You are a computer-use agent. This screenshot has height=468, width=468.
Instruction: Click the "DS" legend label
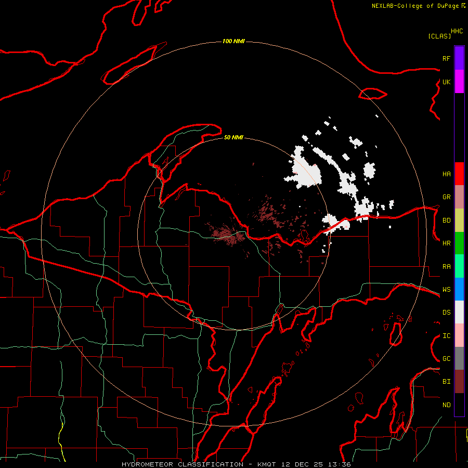[x=446, y=313]
